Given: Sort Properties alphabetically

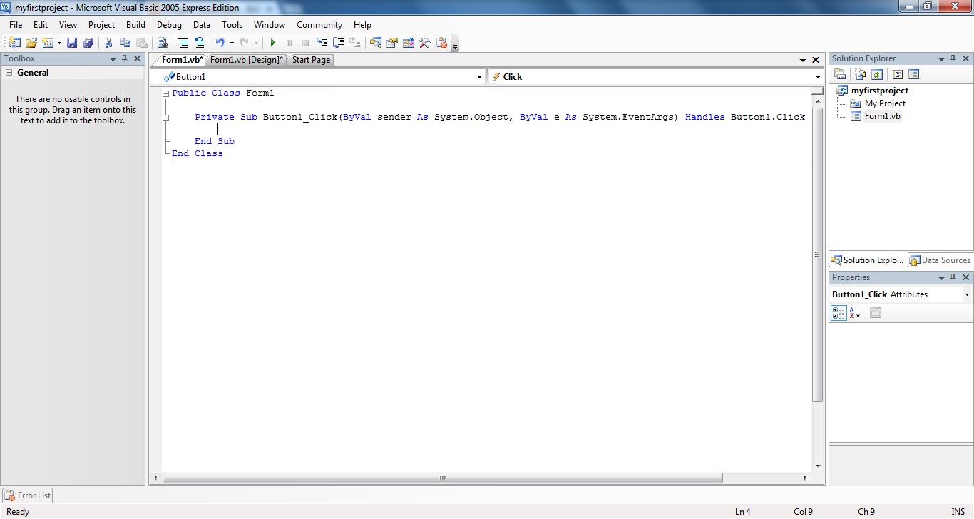Looking at the screenshot, I should [x=855, y=313].
